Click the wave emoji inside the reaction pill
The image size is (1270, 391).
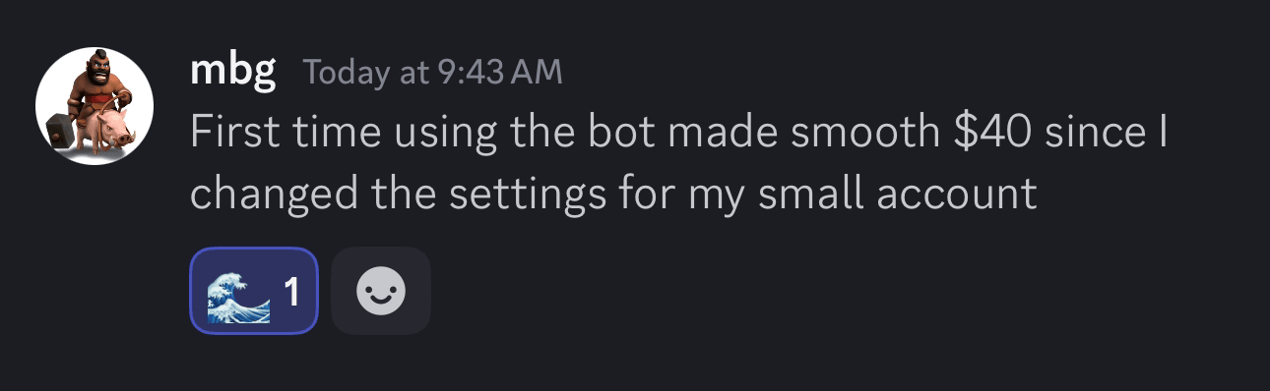coord(237,293)
